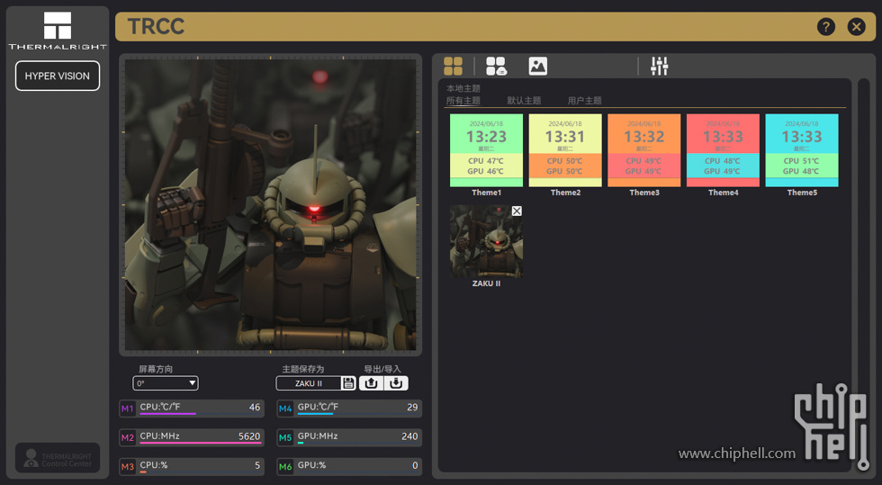Click the TRCC title text
This screenshot has height=485, width=882.
156,26
